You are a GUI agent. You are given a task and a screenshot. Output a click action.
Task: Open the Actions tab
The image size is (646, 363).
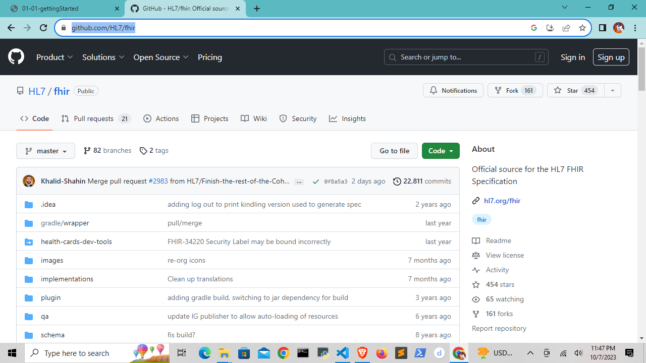click(161, 118)
